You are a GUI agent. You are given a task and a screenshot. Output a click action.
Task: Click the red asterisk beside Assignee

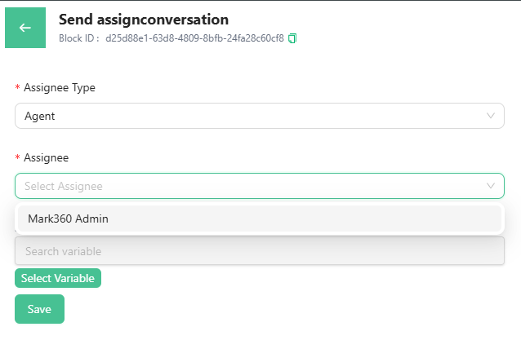[x=18, y=158]
